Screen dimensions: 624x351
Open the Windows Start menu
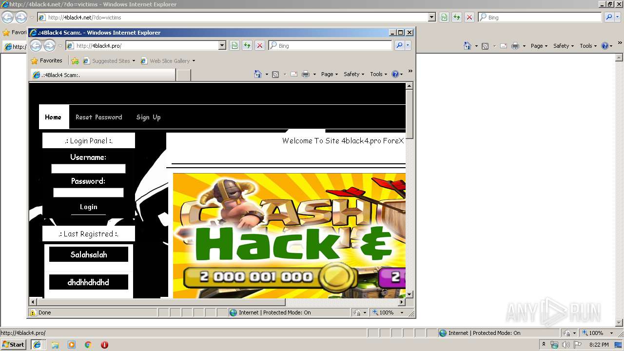click(x=13, y=345)
